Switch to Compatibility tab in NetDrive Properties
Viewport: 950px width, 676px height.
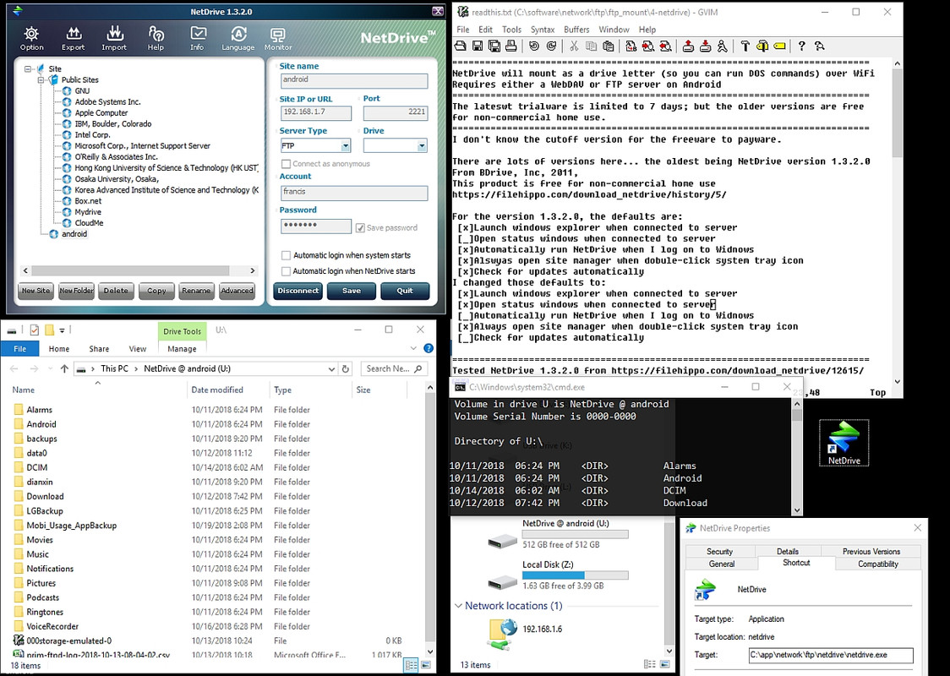pos(878,564)
